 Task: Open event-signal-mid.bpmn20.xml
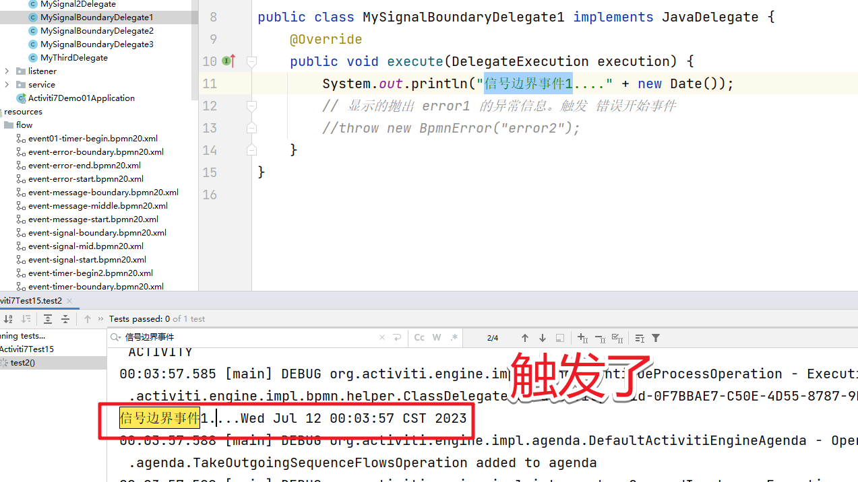[86, 246]
